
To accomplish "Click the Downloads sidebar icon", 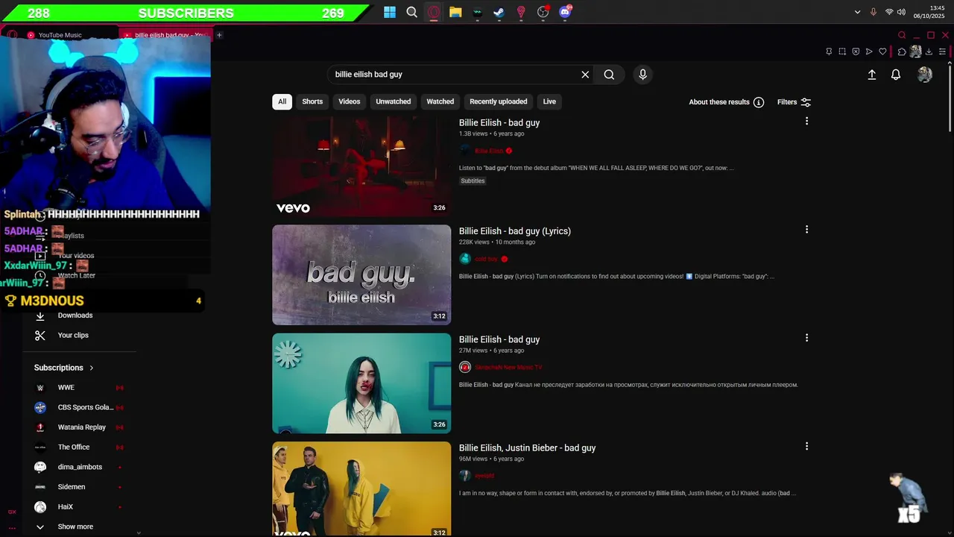I will coord(40,315).
